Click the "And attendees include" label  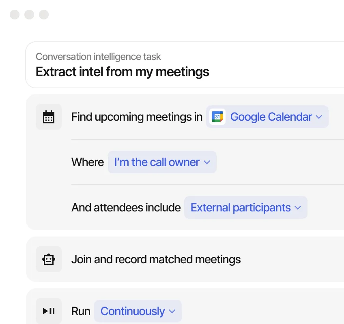pos(126,207)
